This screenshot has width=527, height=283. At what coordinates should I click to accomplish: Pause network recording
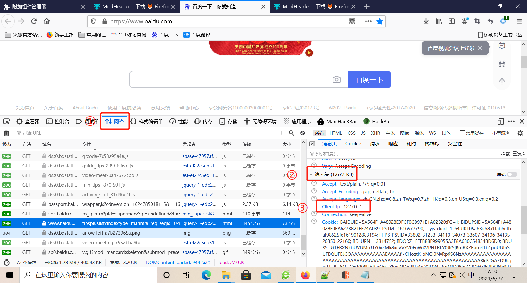280,133
